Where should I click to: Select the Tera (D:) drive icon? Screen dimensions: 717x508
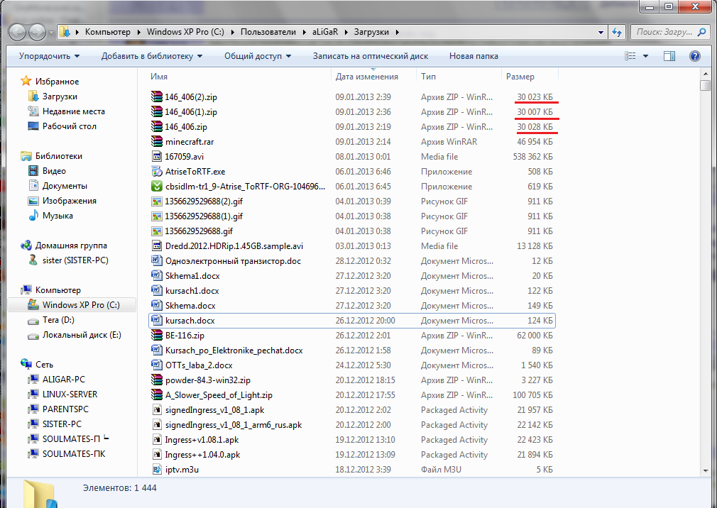point(33,320)
